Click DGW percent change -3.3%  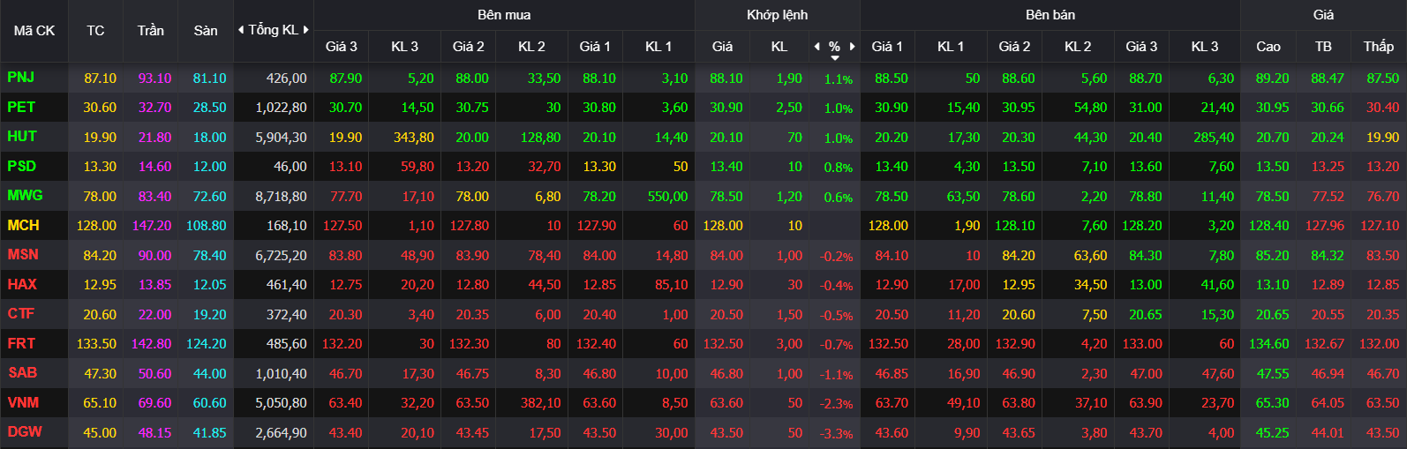coord(837,434)
